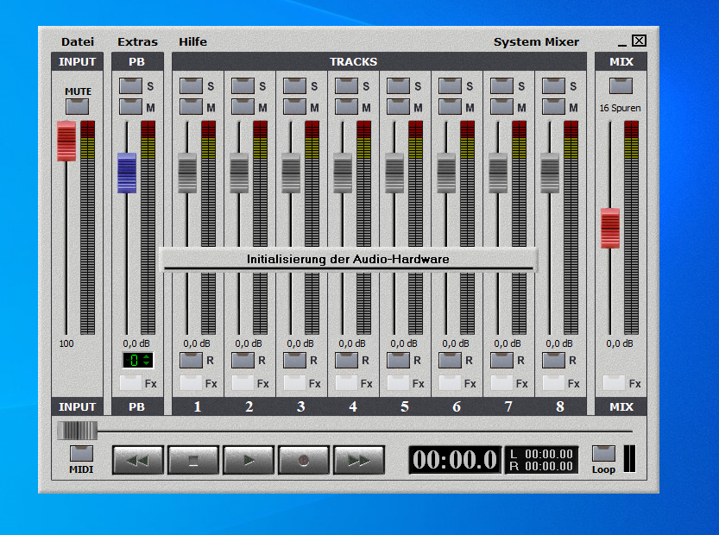Mute the INPUT channel
This screenshot has width=719, height=535.
(78, 106)
